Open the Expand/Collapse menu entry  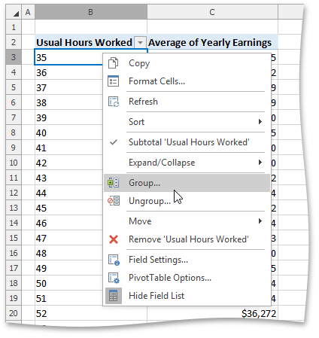point(187,163)
